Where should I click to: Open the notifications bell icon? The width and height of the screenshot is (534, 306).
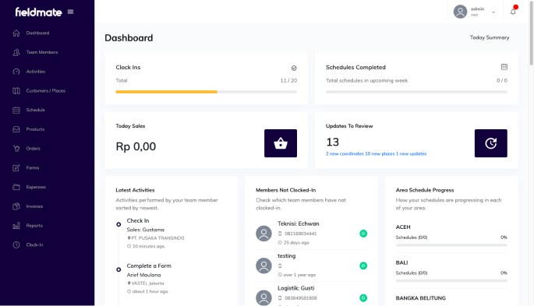tap(513, 12)
